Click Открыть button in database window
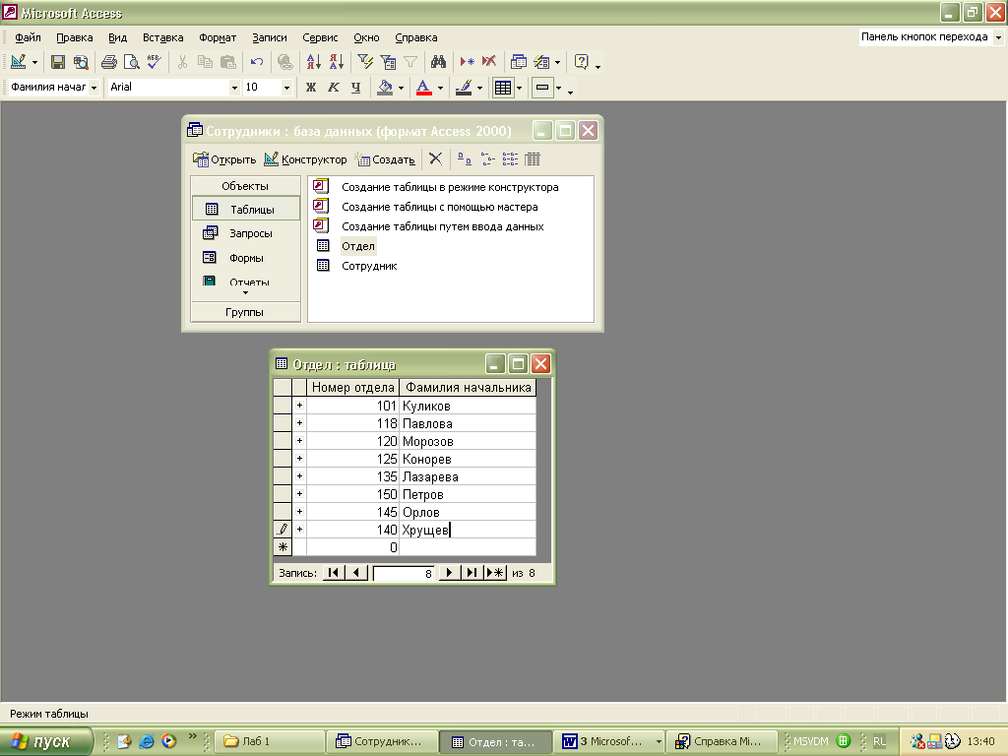The height and width of the screenshot is (756, 1008). 224,159
